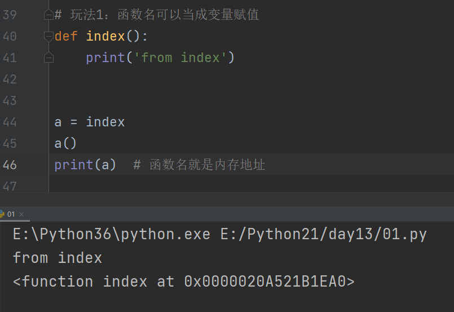The height and width of the screenshot is (312, 454).
Task: Click print(a) on line 46
Action: coord(85,165)
